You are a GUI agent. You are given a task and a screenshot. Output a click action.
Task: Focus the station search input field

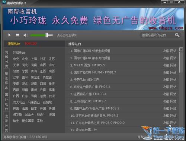tap(157, 35)
